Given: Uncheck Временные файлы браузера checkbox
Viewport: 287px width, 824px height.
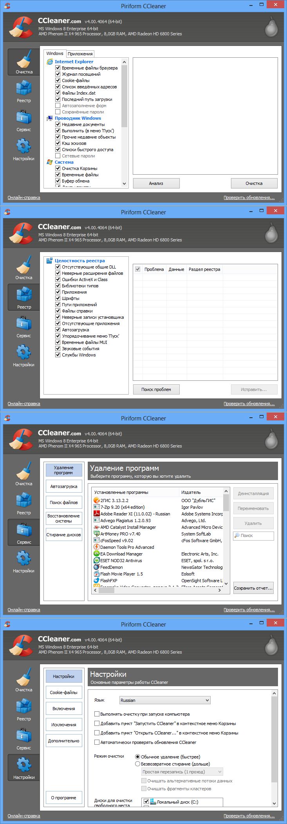Looking at the screenshot, I should pos(58,68).
